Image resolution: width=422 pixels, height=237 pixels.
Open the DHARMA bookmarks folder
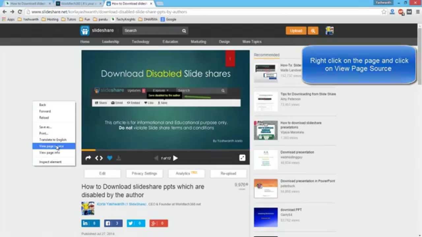[x=148, y=19]
